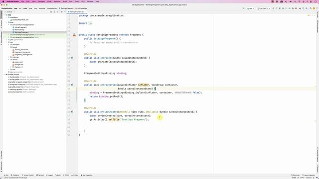Click the Select Opened File target icon
The width and height of the screenshot is (319, 179).
tap(51, 12)
